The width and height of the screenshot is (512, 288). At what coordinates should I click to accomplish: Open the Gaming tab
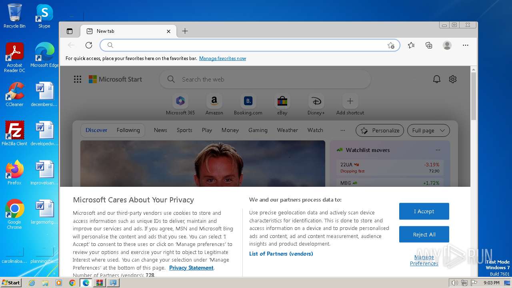pos(258,130)
